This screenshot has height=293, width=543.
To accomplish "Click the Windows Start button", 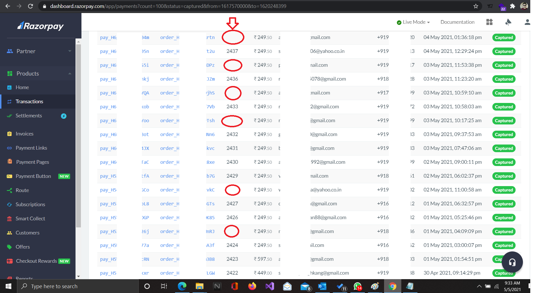I will click(8, 286).
